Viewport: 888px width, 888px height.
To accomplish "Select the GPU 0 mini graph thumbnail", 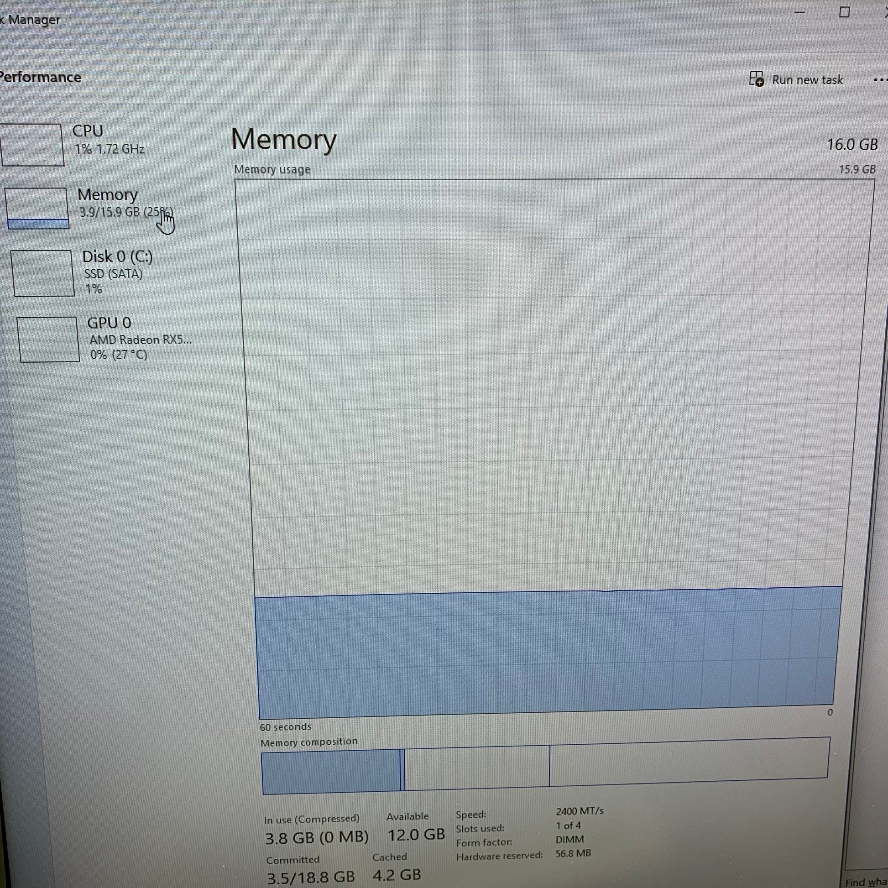I will pos(48,339).
